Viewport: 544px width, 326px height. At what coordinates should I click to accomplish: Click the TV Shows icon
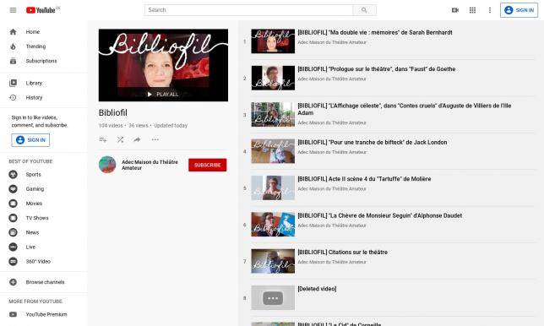point(13,218)
